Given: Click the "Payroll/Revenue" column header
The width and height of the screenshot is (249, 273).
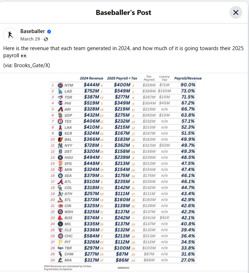Looking at the screenshot, I should [x=188, y=78].
